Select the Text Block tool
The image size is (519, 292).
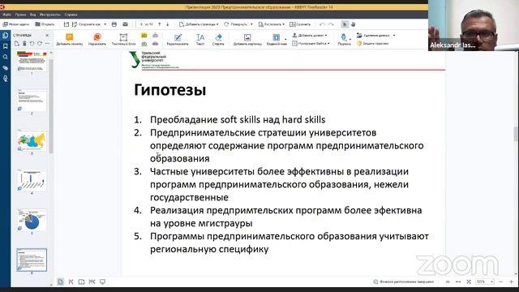tap(123, 39)
